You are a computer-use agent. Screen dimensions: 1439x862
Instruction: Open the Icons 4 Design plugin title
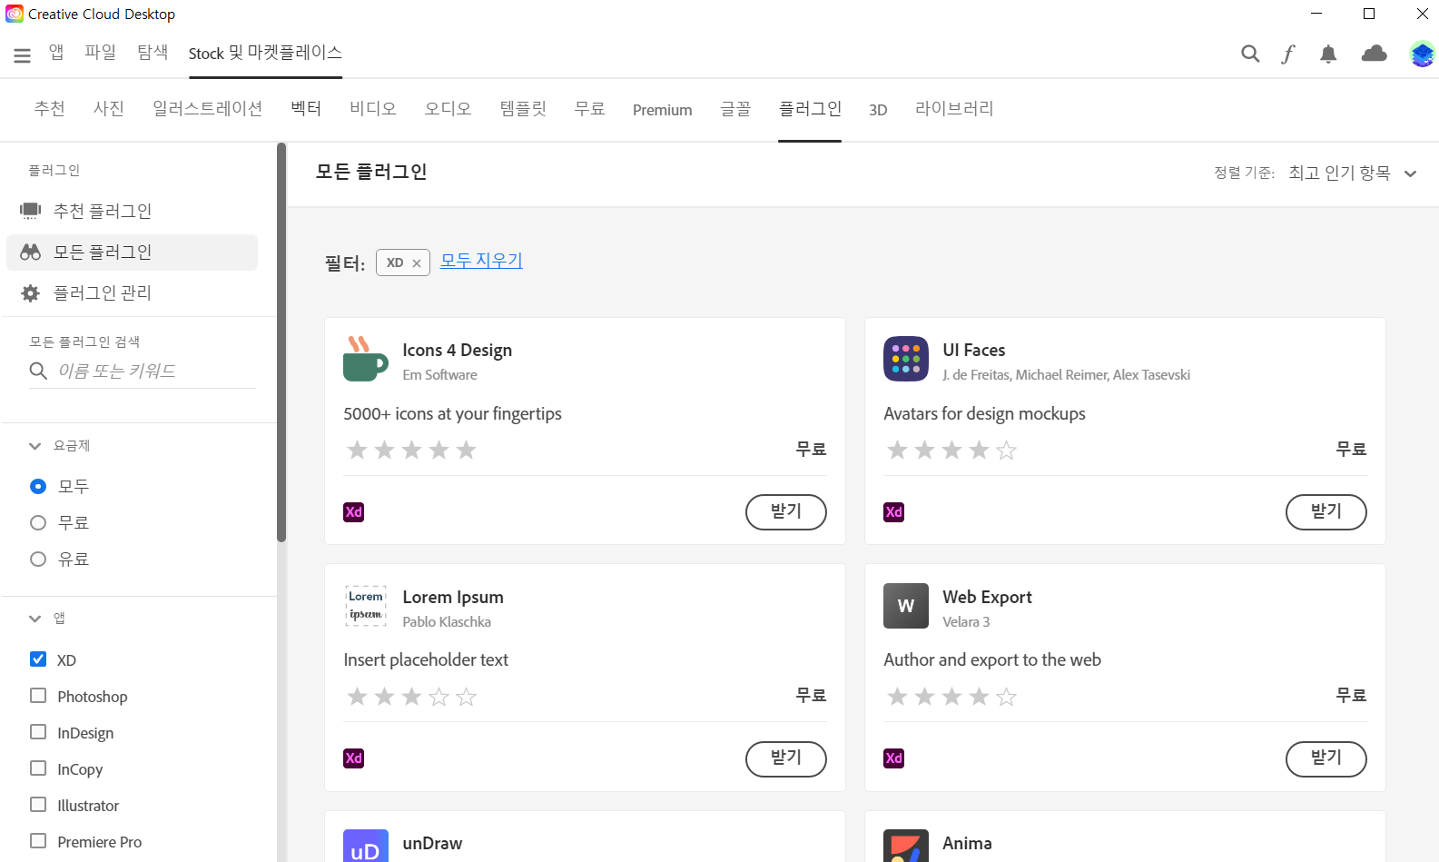tap(458, 351)
